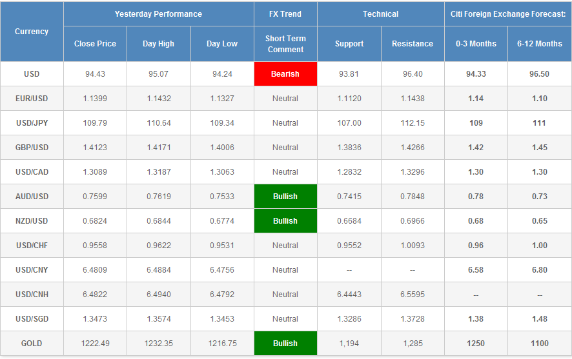
Task: Select the 6-12 Months column header
Action: pyautogui.click(x=540, y=44)
